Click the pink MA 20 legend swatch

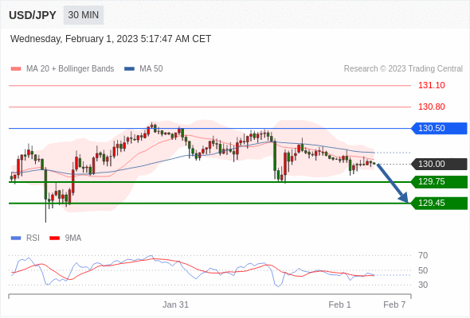pos(16,69)
